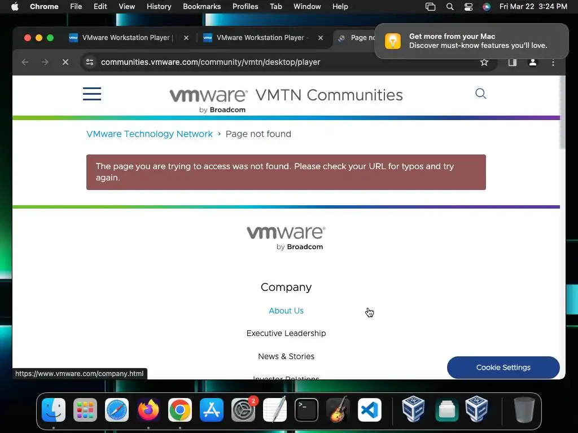Open System Settings in the Dock

[243, 410]
